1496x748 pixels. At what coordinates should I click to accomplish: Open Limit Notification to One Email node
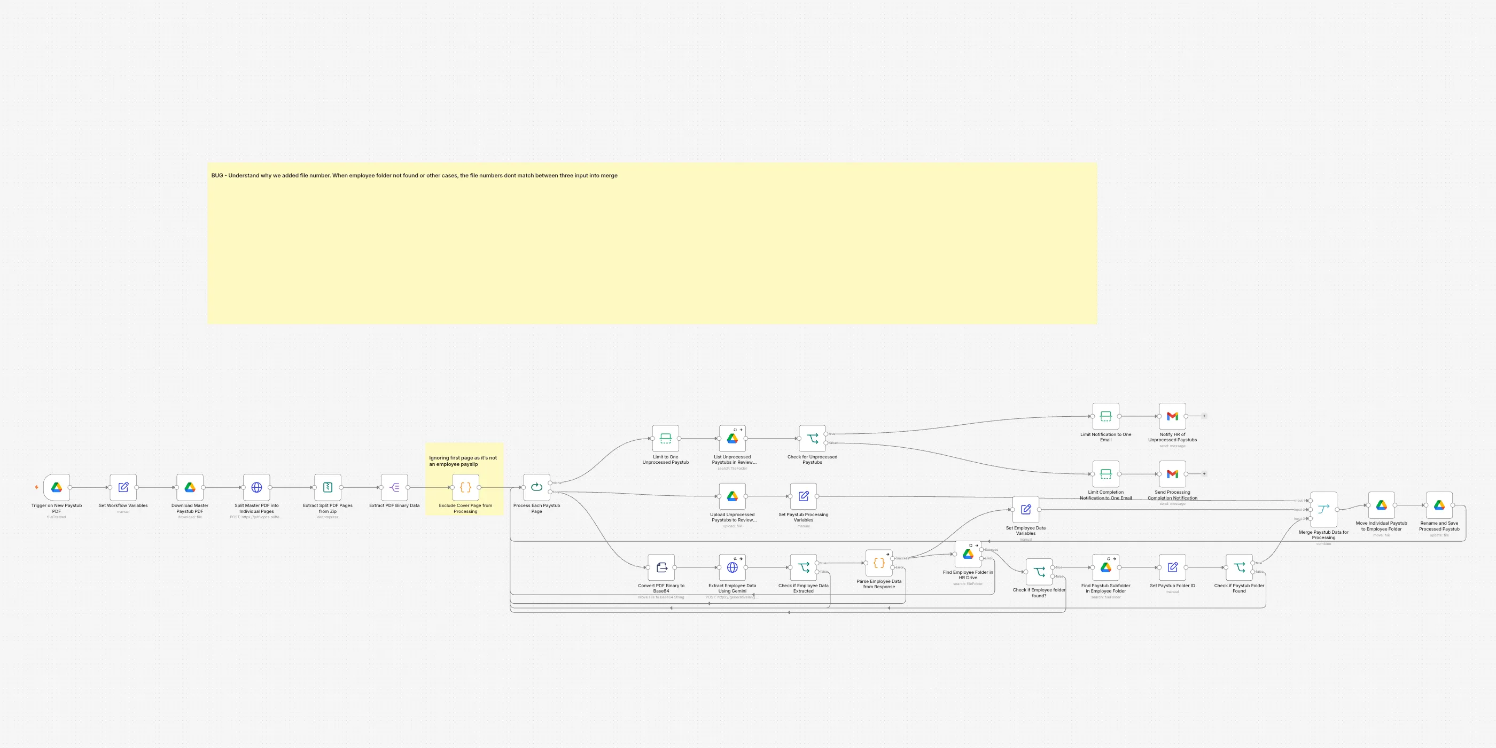[1106, 416]
